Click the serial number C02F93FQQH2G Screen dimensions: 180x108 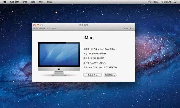(98, 63)
